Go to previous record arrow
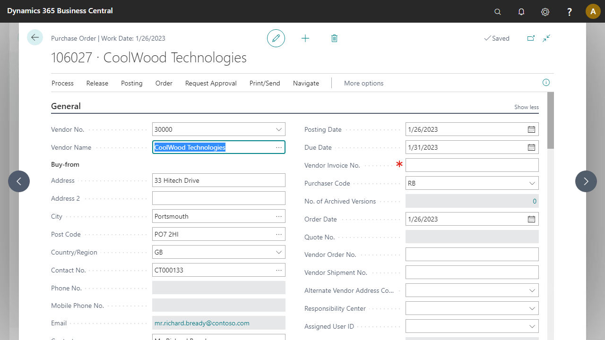 pyautogui.click(x=19, y=181)
